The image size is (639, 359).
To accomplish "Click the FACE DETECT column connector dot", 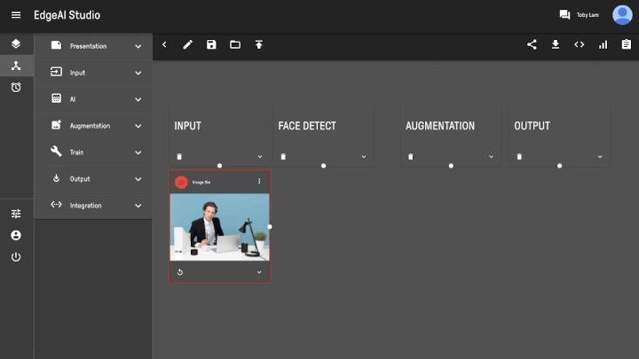I will coord(324,166).
